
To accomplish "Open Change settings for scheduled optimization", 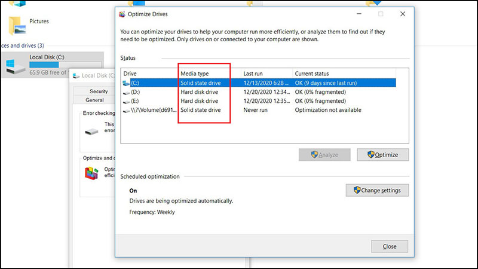I will [378, 191].
